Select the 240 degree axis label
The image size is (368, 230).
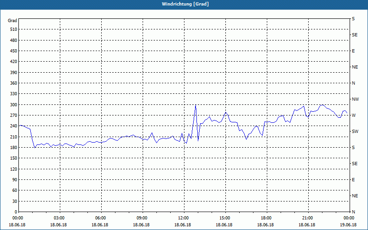(x=14, y=126)
